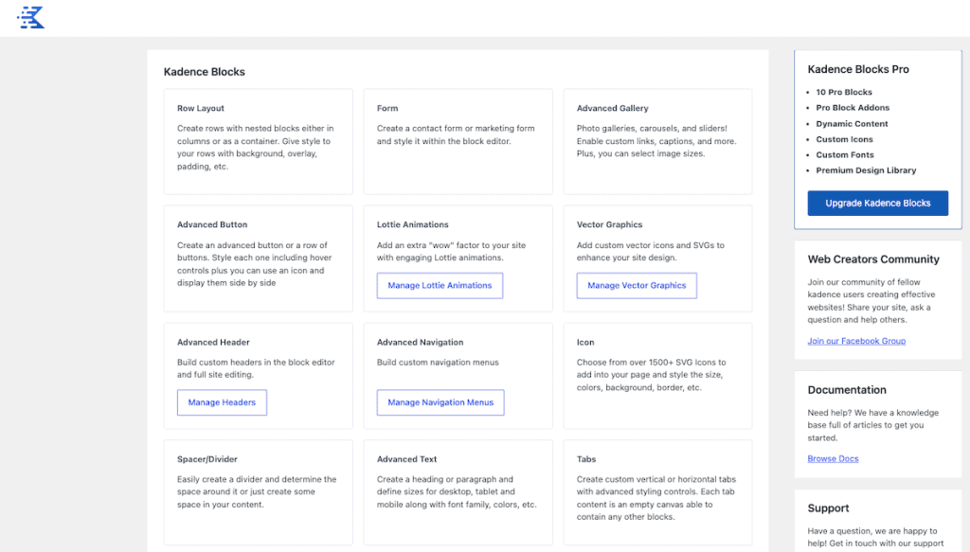
Task: Click the Advanced Text title
Action: tap(406, 458)
